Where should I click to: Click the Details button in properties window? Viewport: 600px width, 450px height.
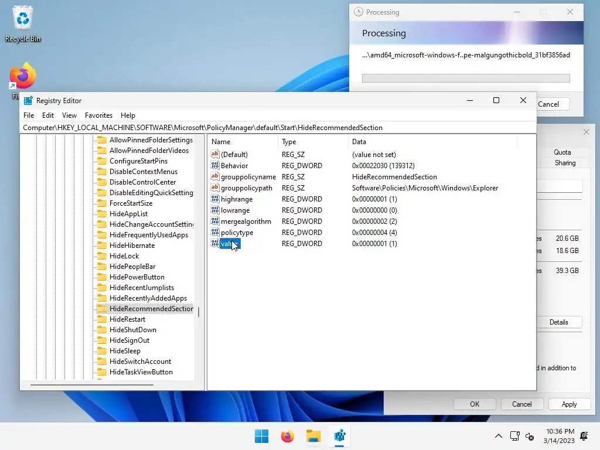558,322
